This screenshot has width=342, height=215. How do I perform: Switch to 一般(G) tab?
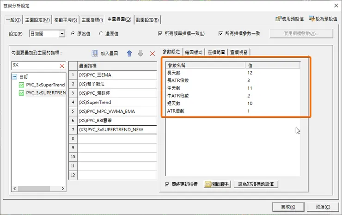13,20
